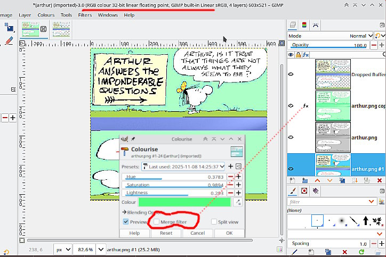Image resolution: width=386 pixels, height=257 pixels.
Task: Open the Patterns tab icon in brushes dock
Action: 304,191
